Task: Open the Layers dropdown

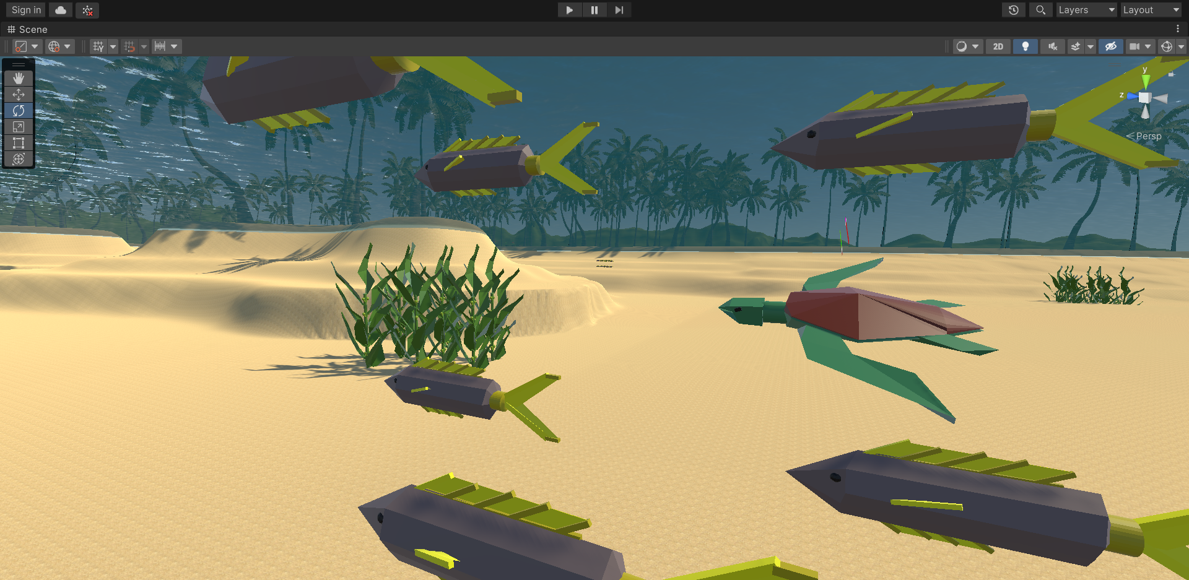Action: [1086, 10]
